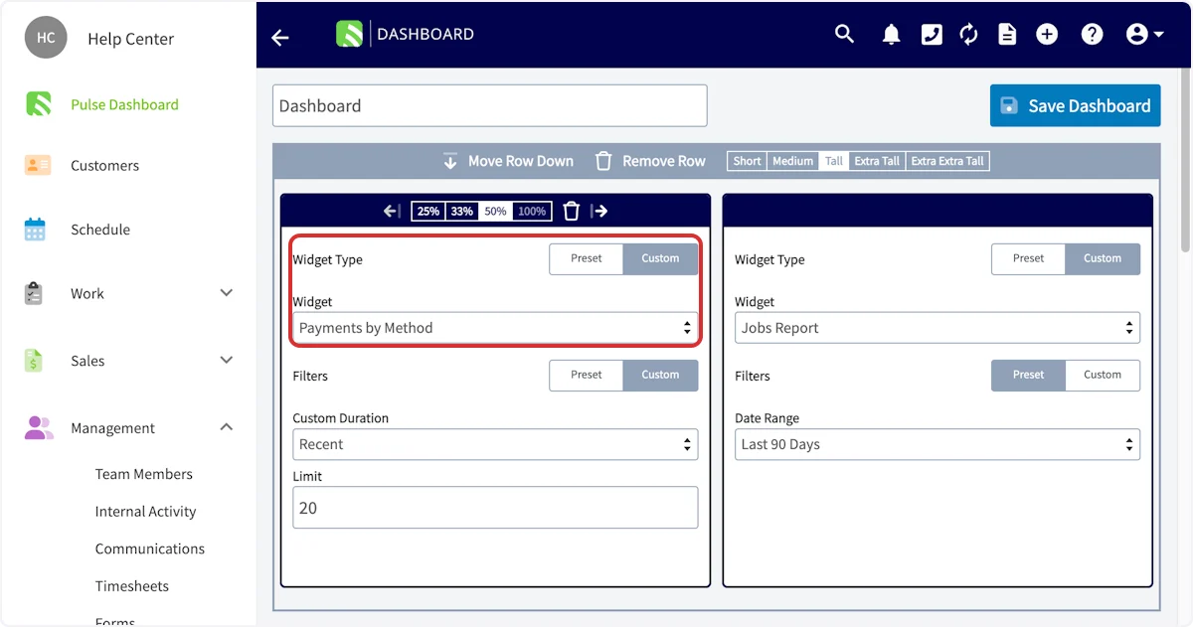
Task: Click the Remove Row trash icon
Action: coord(603,161)
